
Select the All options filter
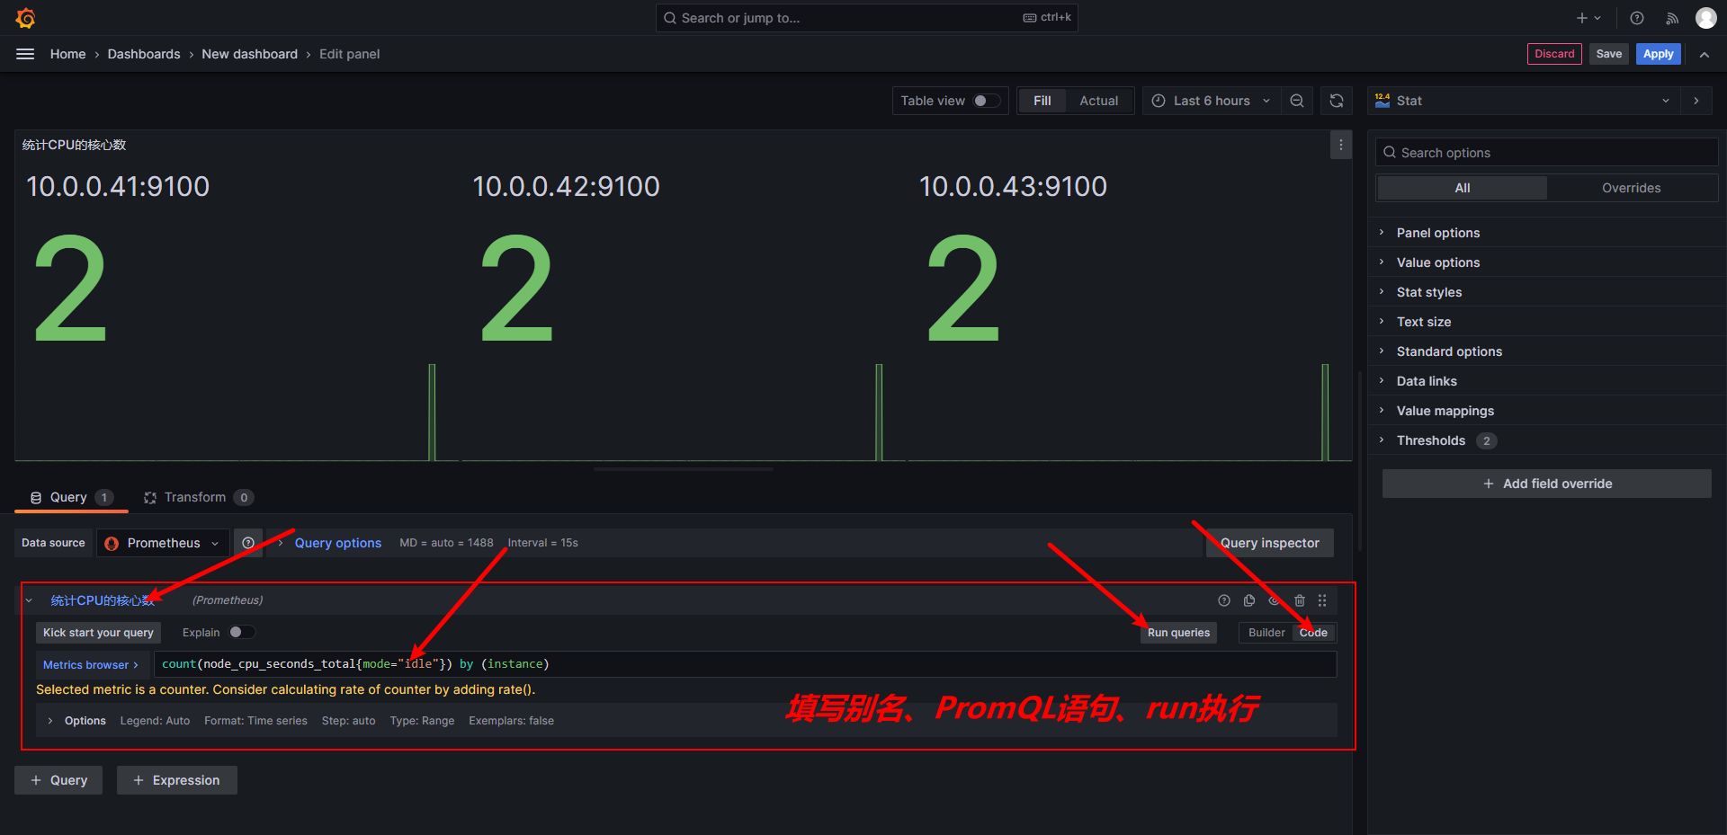pyautogui.click(x=1463, y=188)
